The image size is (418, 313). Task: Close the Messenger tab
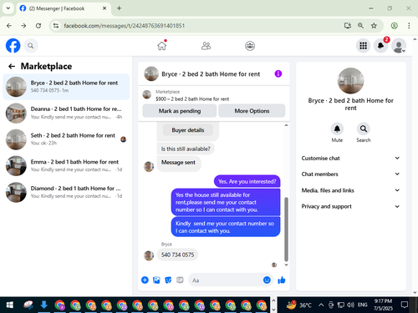click(x=104, y=8)
